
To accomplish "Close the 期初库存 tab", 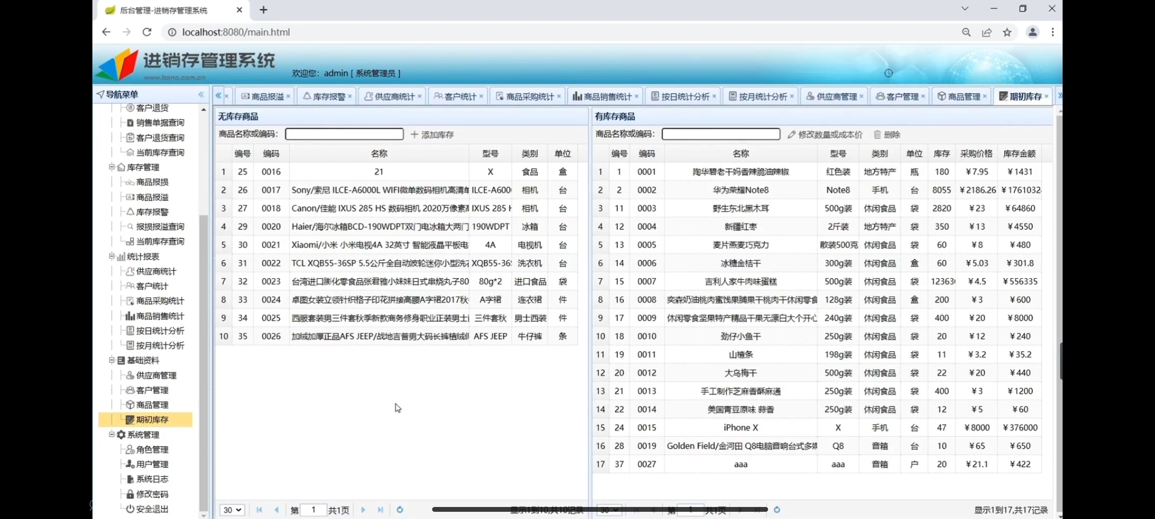I will 1046,97.
